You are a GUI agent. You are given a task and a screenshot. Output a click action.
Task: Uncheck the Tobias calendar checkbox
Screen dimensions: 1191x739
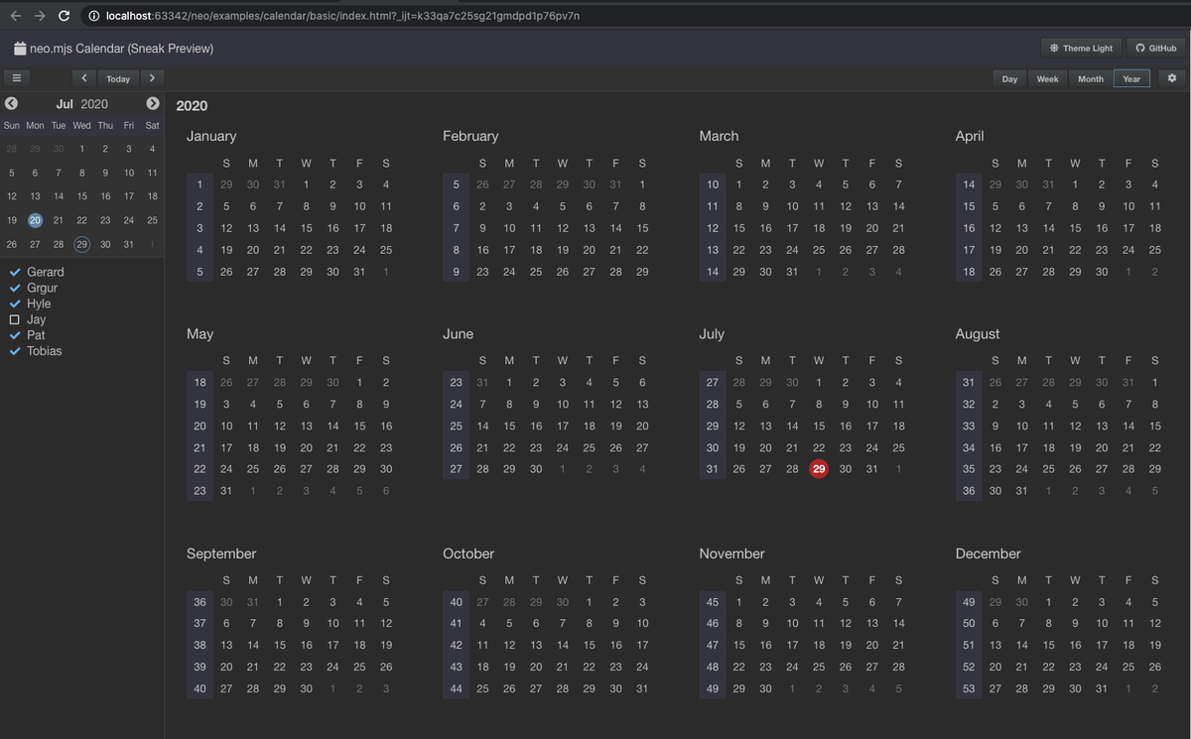tap(14, 351)
